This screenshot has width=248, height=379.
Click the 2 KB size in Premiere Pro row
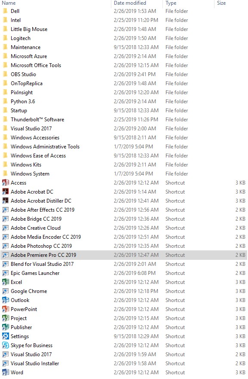pos(241,255)
